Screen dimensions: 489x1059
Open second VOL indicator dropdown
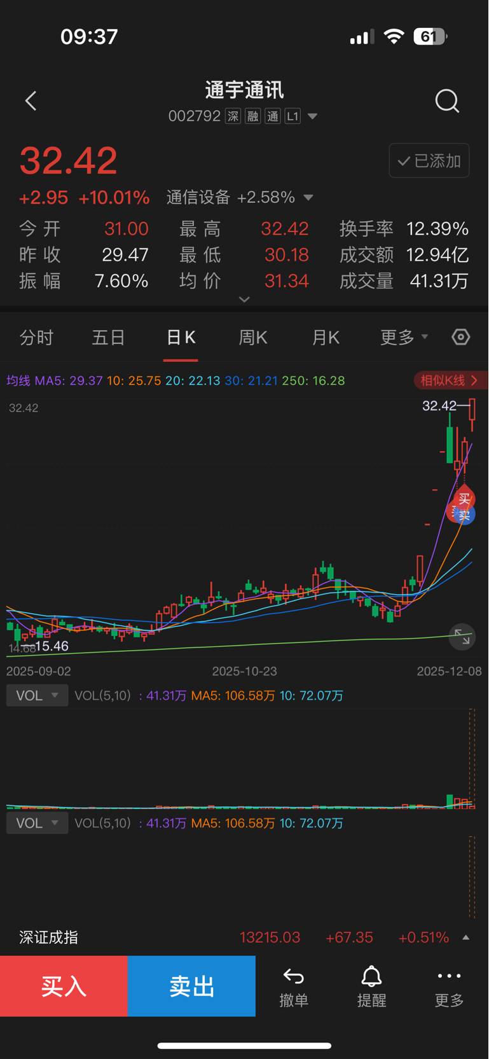pos(37,823)
